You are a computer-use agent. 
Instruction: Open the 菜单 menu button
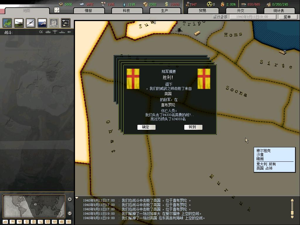click(288, 17)
